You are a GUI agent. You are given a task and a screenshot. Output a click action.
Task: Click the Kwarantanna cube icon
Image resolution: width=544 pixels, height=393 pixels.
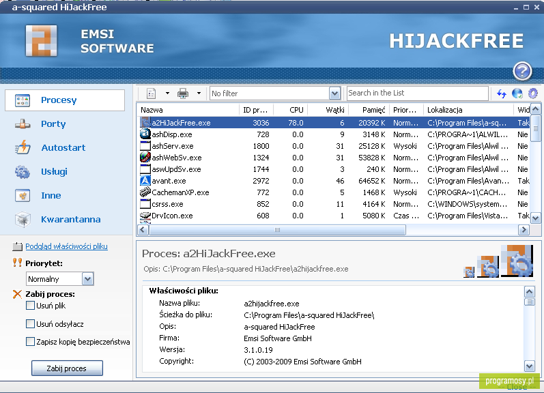tap(23, 220)
